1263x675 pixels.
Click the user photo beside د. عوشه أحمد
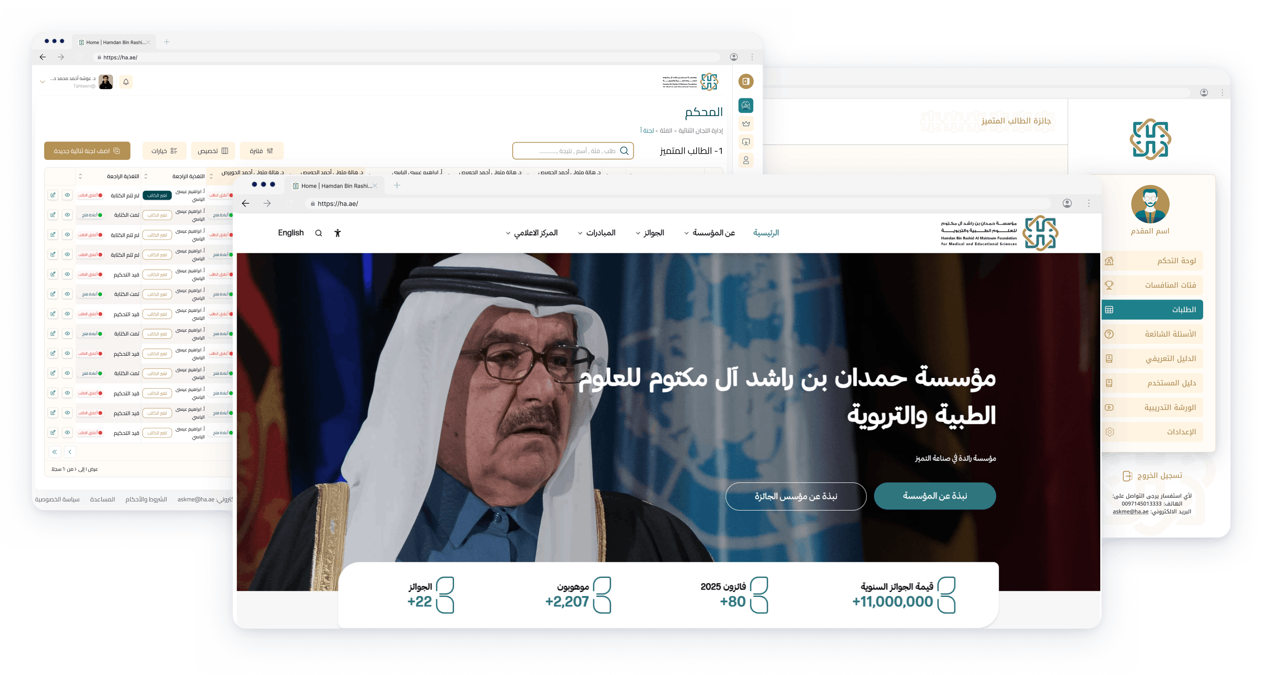[106, 82]
